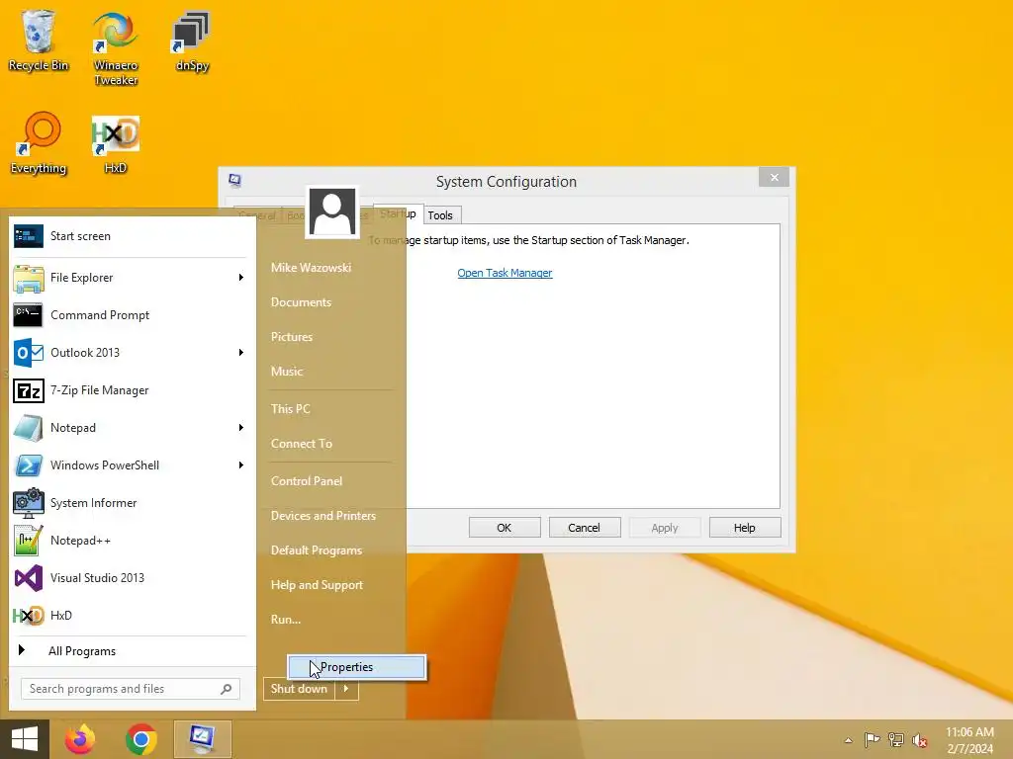Open Google Chrome from the taskbar
1013x759 pixels.
(141, 739)
